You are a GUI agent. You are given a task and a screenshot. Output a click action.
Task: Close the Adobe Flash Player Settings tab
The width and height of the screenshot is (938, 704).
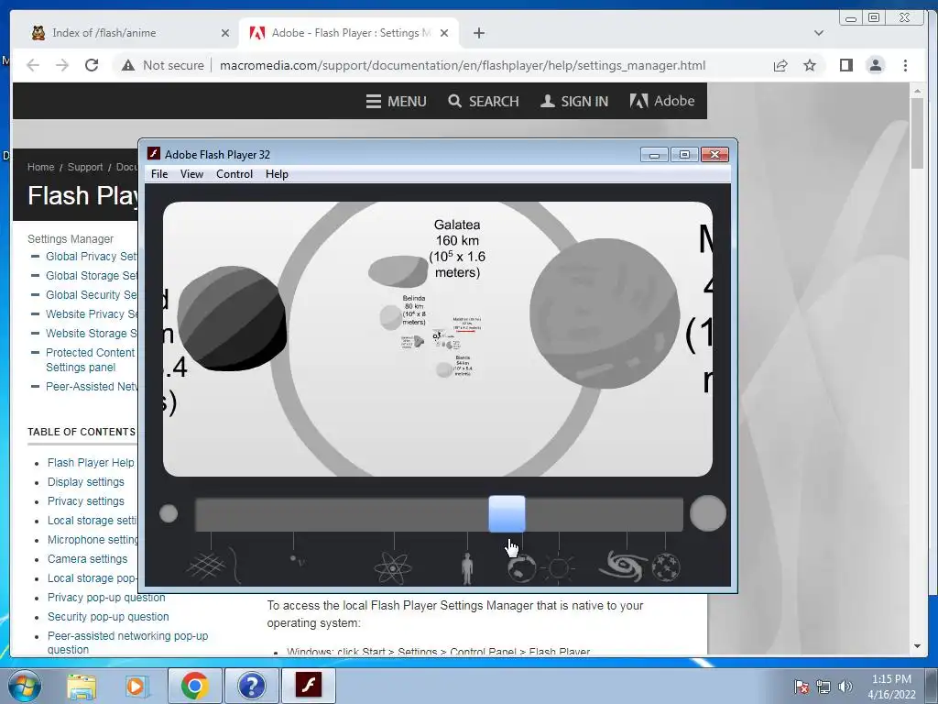[x=444, y=33]
